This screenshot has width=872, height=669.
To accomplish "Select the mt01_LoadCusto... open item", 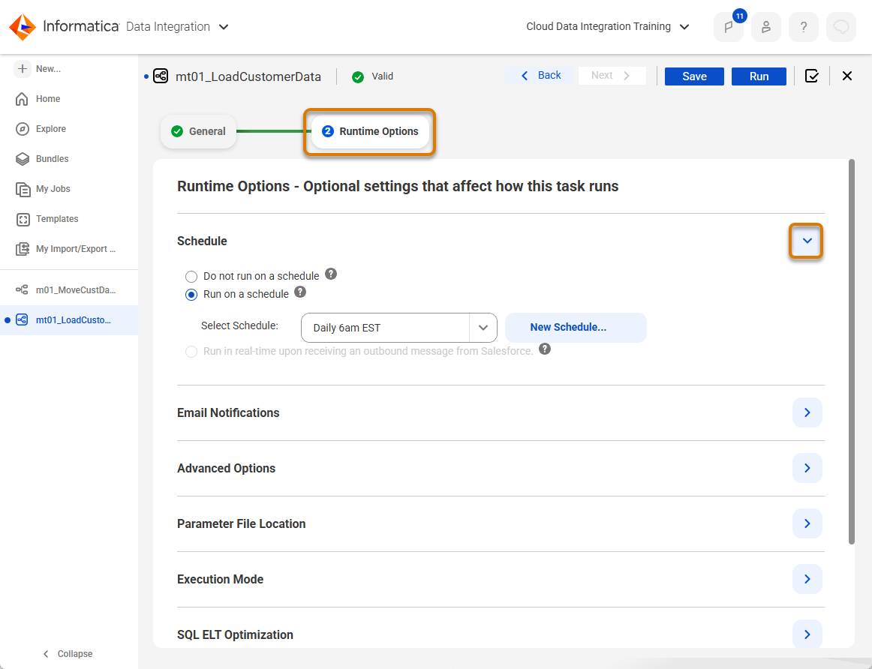I will (x=69, y=319).
